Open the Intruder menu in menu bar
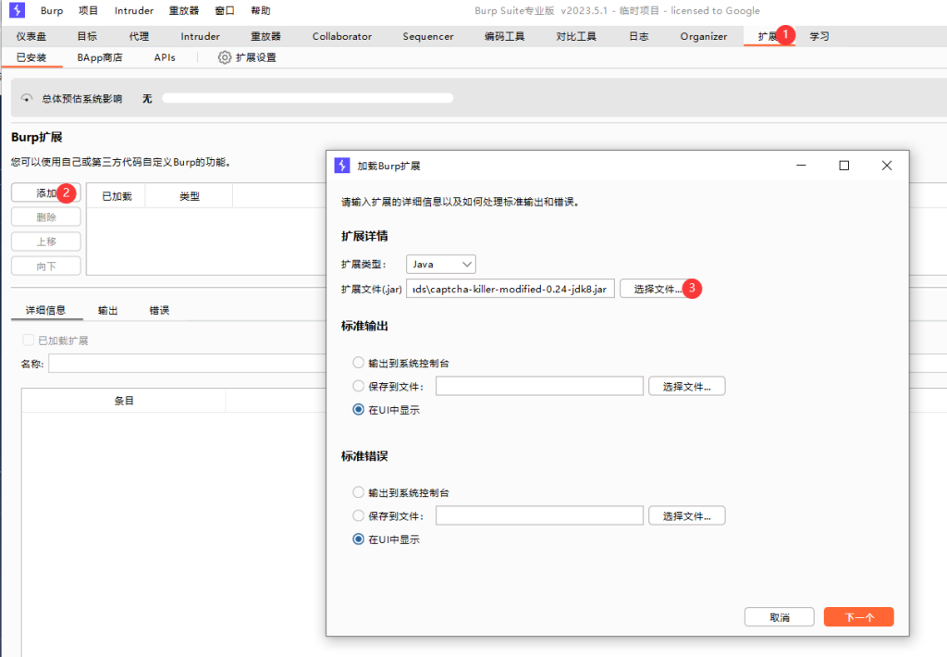Image resolution: width=947 pixels, height=657 pixels. click(x=134, y=10)
